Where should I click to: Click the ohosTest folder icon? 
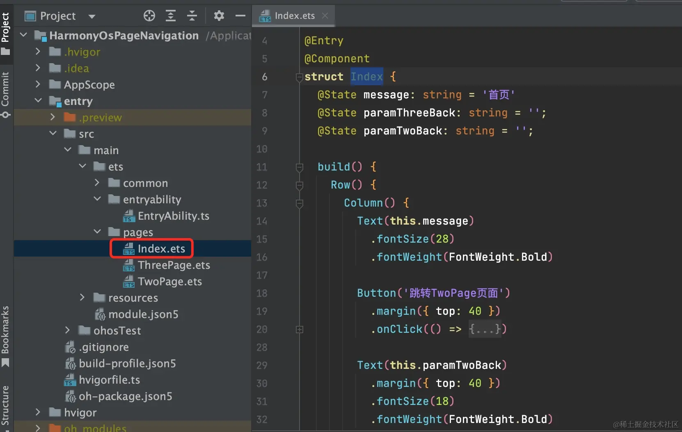[x=85, y=330]
